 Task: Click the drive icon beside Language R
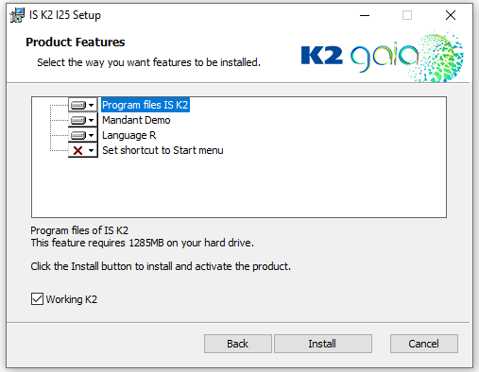[x=78, y=135]
